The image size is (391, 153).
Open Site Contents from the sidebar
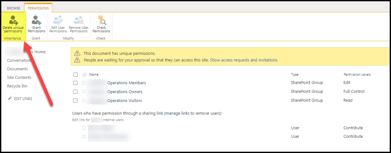[x=19, y=78]
